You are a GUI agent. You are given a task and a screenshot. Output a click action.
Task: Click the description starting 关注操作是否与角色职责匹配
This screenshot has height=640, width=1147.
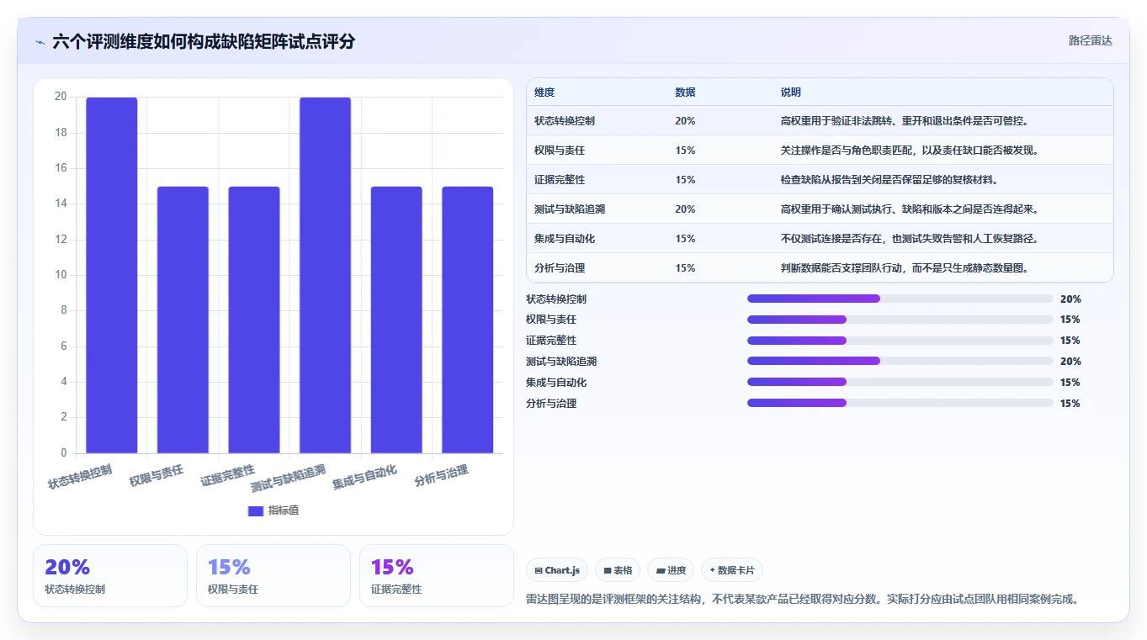910,151
